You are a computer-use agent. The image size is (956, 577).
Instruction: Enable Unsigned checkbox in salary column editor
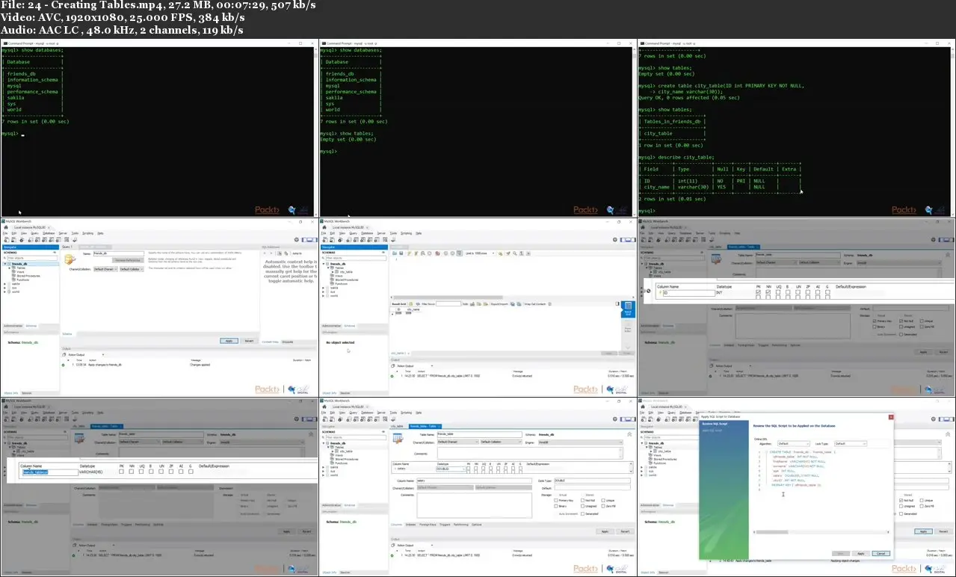click(581, 507)
